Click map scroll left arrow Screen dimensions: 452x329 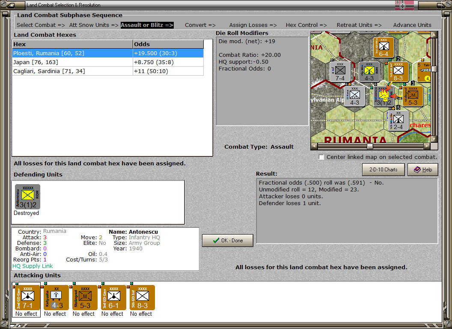pyautogui.click(x=314, y=146)
